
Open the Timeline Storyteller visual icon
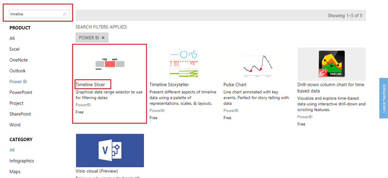pos(183,63)
